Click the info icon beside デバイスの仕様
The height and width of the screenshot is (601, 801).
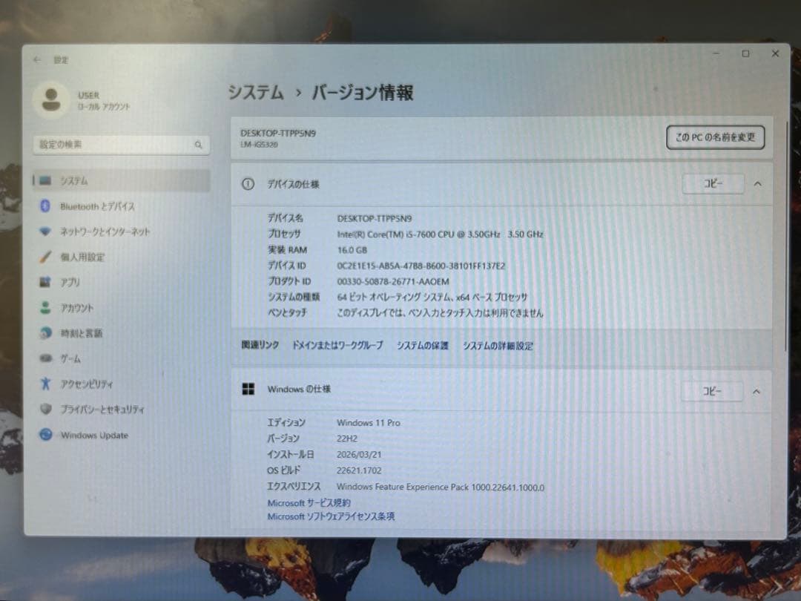pyautogui.click(x=248, y=184)
